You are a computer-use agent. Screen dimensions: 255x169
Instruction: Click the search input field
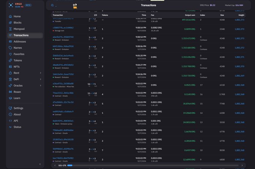(x=63, y=5)
